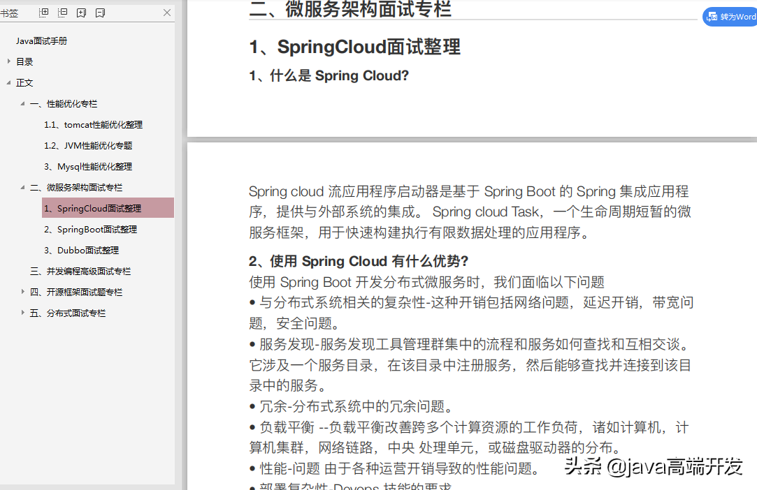This screenshot has width=757, height=490.
Task: Select the highlighted 1、SpringCloud面试整理 bookmark
Action: (x=108, y=208)
